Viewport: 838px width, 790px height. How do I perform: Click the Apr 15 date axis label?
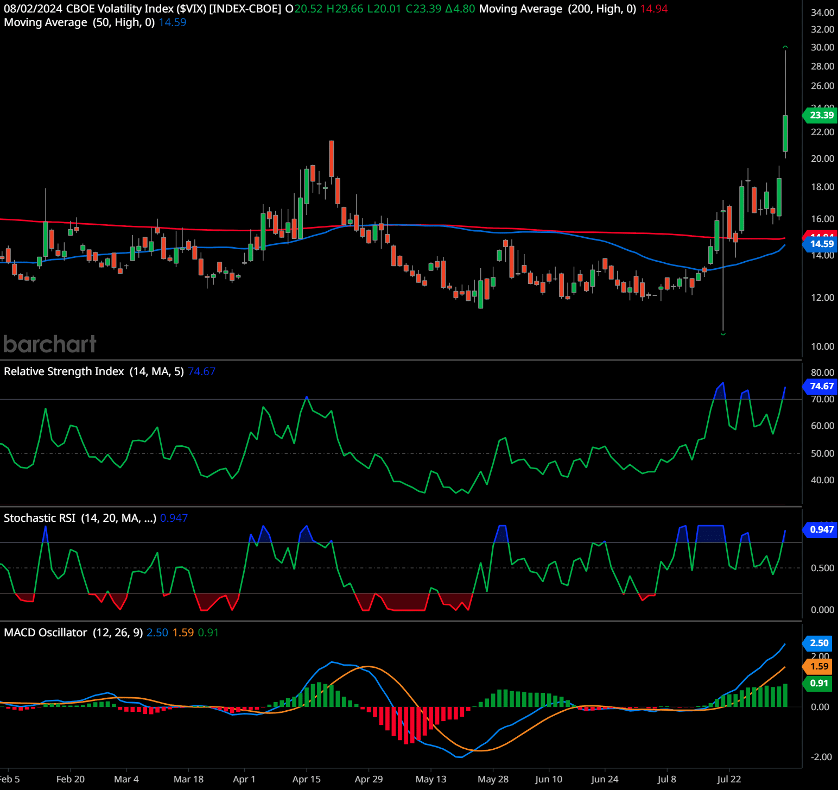(x=306, y=779)
